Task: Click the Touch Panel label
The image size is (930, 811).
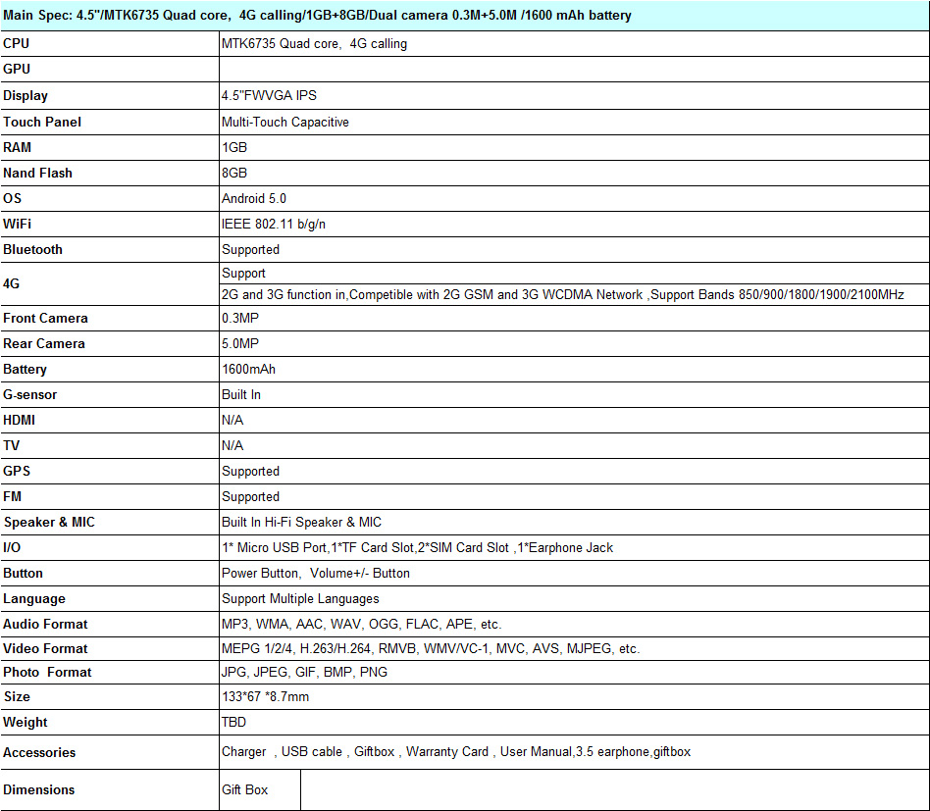Action: coord(110,123)
